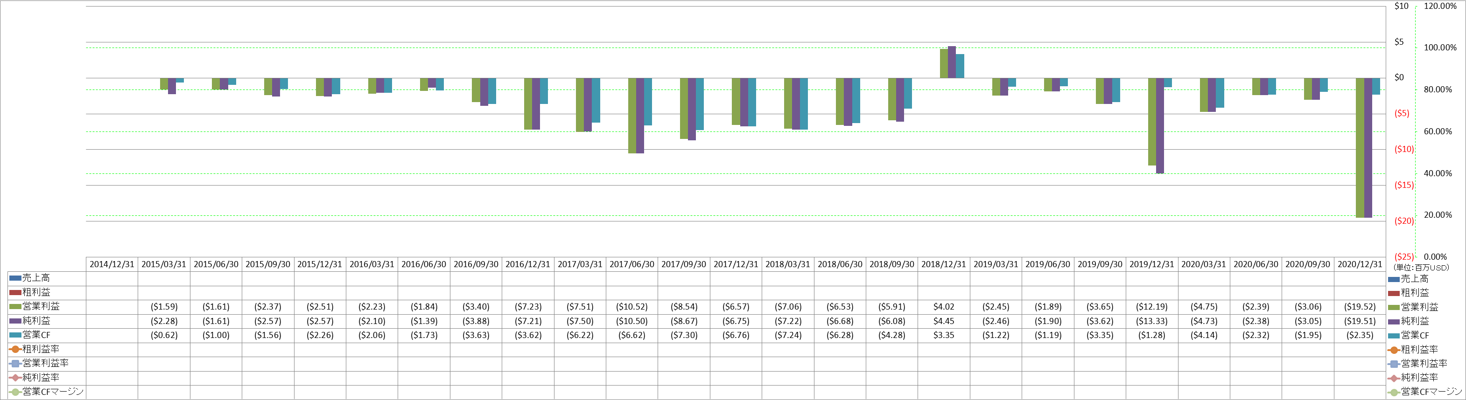This screenshot has width=1466, height=400.
Task: Click the 粗利益率 orange line marker in left legend
Action: 15,350
